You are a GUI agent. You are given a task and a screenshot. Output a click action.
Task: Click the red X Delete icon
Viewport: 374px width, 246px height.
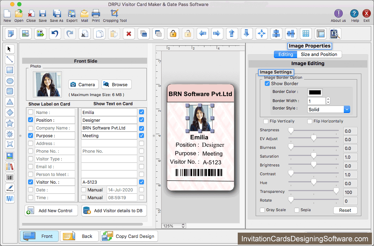point(129,33)
